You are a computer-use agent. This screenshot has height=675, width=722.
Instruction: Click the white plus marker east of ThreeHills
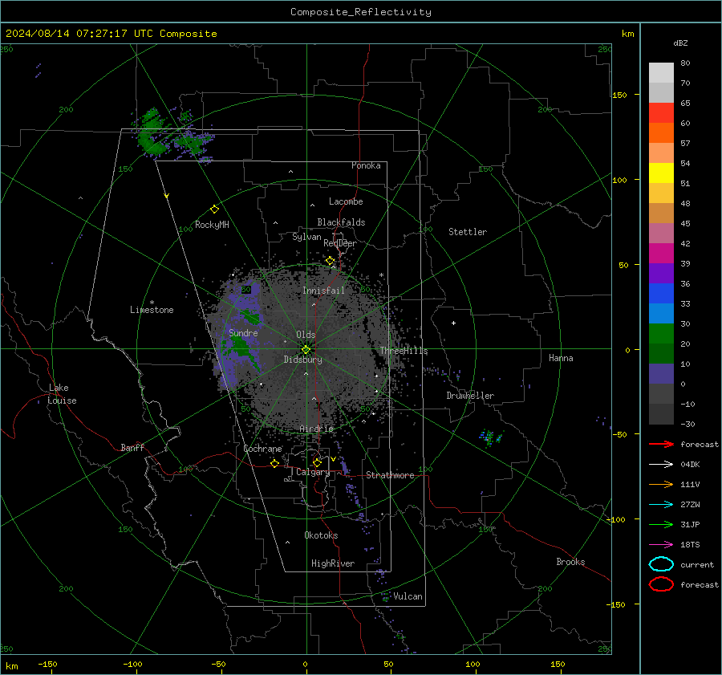pyautogui.click(x=453, y=323)
